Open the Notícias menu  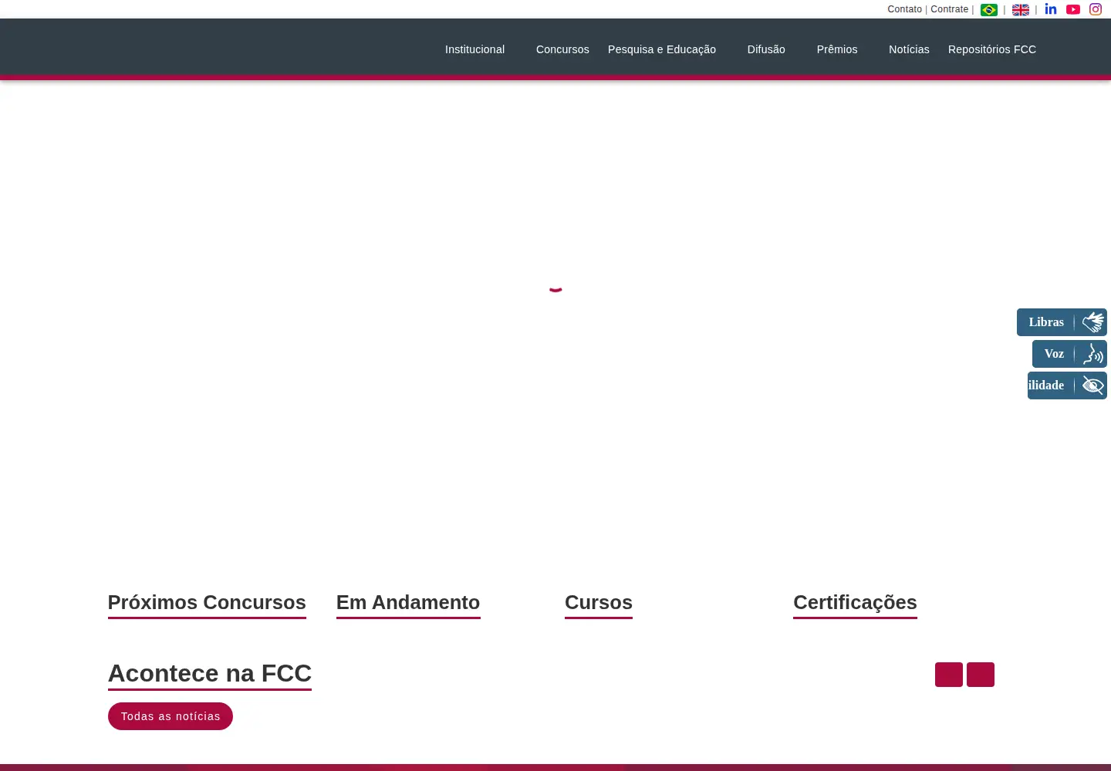[x=909, y=49]
